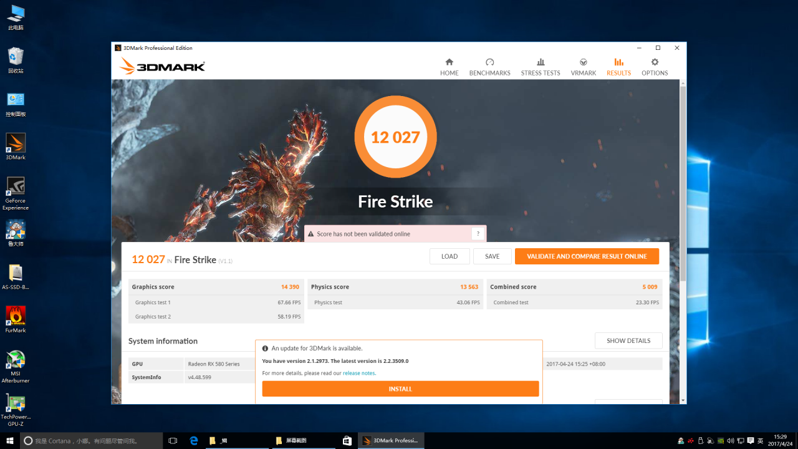Viewport: 798px width, 449px height.
Task: Click the vertical scrollbar thumb
Action: pyautogui.click(x=683, y=184)
